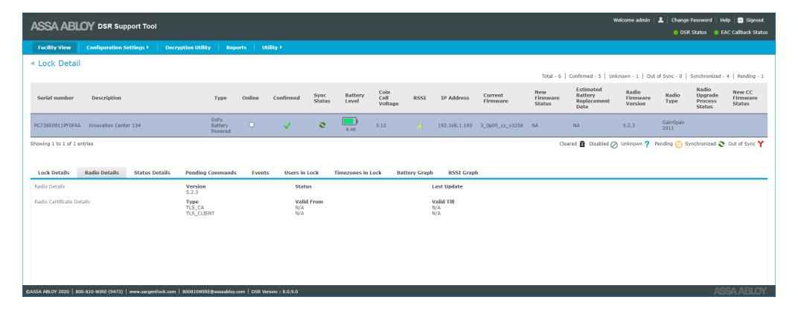
Task: Click the Pending clock legend icon
Action: click(678, 145)
